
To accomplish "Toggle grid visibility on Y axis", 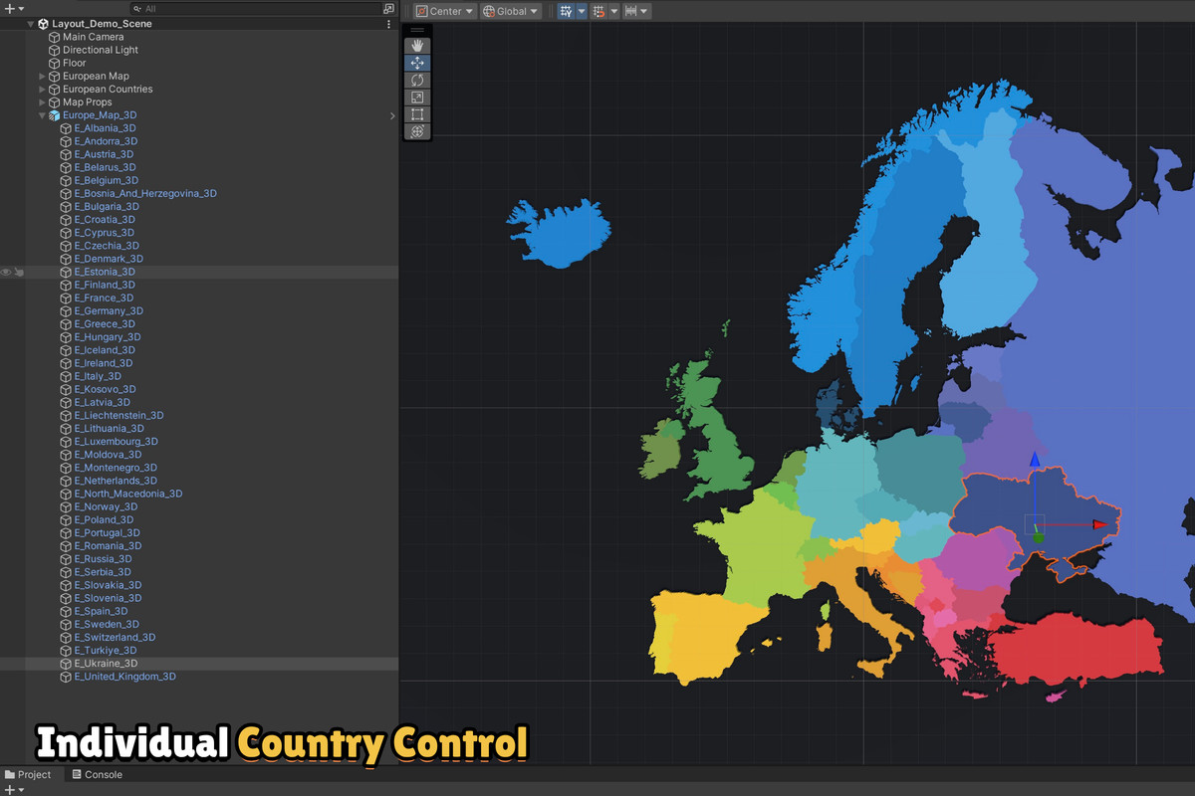I will (x=566, y=11).
